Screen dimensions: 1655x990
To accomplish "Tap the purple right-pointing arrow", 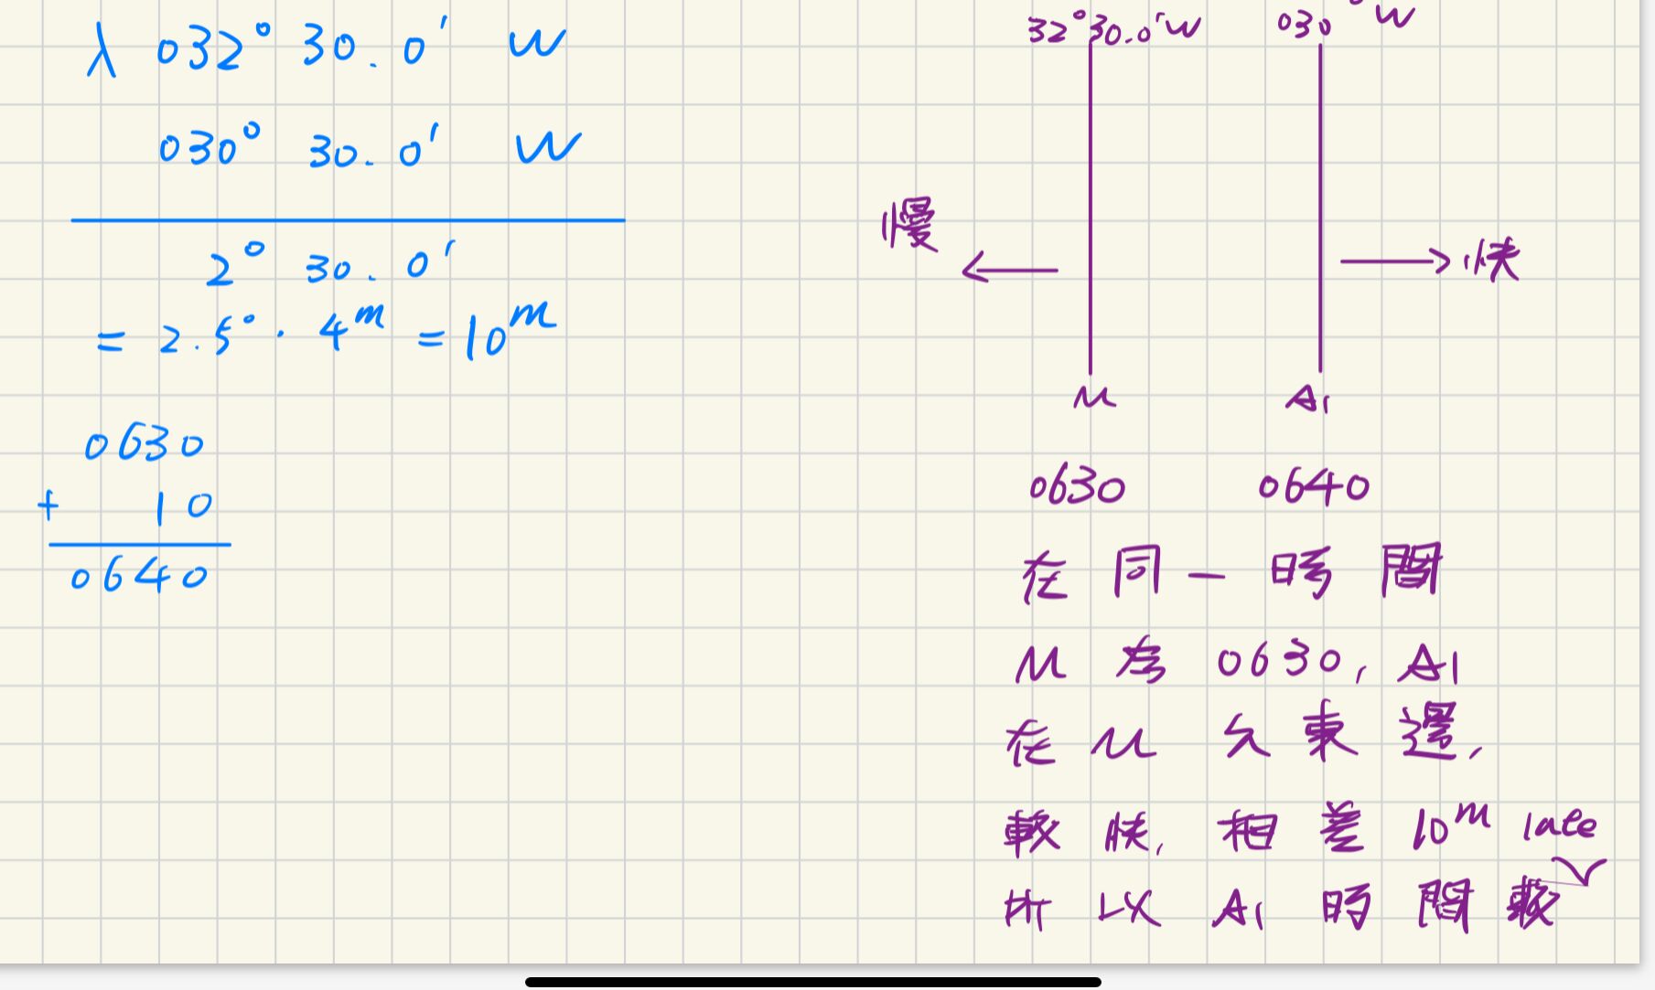I will click(1395, 262).
